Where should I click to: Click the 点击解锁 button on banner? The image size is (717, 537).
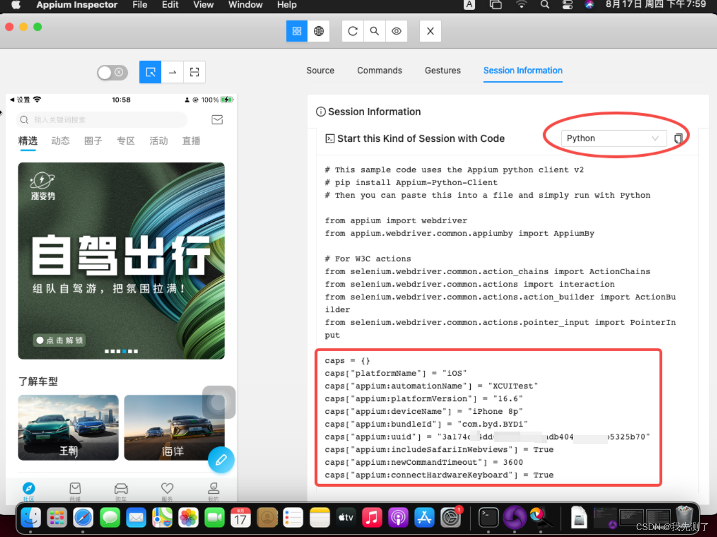pos(59,341)
